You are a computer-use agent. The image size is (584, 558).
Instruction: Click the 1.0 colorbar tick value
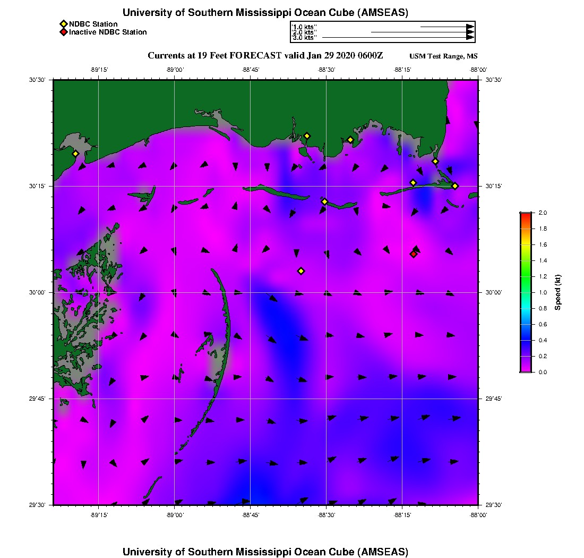pyautogui.click(x=543, y=293)
